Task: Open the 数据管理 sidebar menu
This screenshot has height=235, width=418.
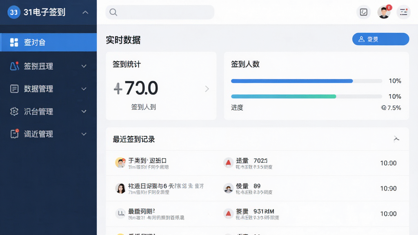Action: point(48,89)
